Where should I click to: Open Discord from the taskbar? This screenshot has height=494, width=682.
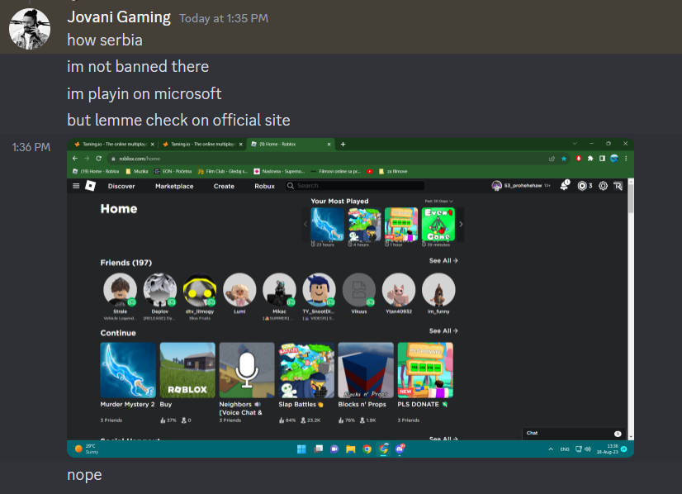pos(400,449)
